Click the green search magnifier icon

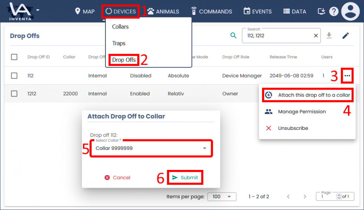[x=233, y=36]
